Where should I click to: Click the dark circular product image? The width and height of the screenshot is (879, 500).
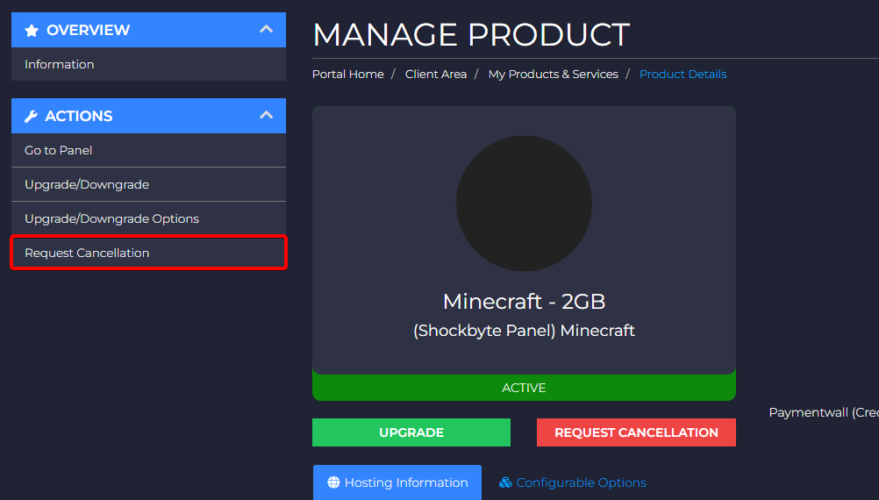tap(524, 204)
